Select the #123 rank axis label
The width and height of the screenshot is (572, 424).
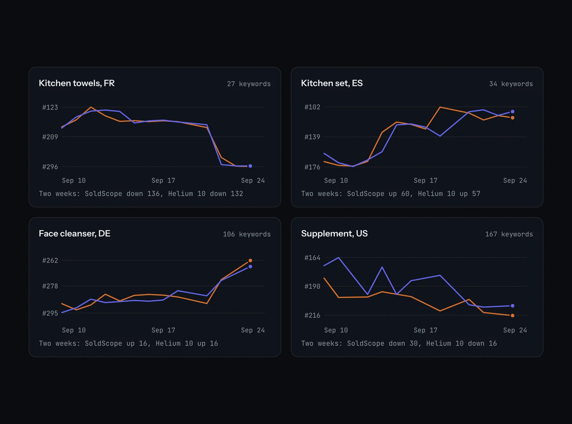point(50,107)
